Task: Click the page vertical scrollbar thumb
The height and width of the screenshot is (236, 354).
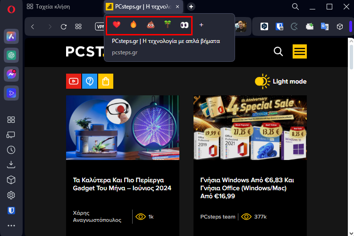Action: click(351, 57)
